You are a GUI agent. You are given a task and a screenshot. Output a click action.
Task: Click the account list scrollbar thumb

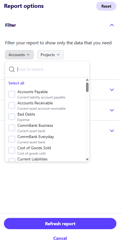(x=87, y=87)
